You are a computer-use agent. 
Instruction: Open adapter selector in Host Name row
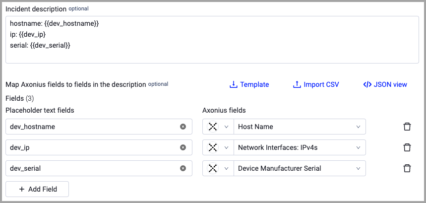pos(218,127)
